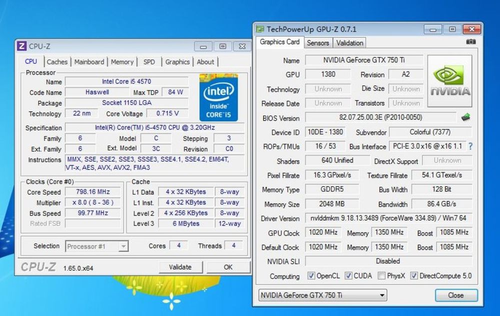Toggle the DirectCompute 5.0 checkbox
500x316 pixels.
pyautogui.click(x=413, y=276)
